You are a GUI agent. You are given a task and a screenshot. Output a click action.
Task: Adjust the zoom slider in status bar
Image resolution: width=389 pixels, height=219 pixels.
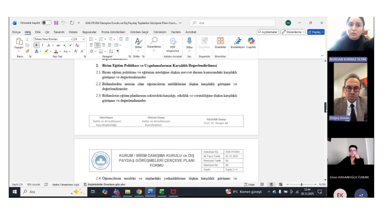coord(301,185)
